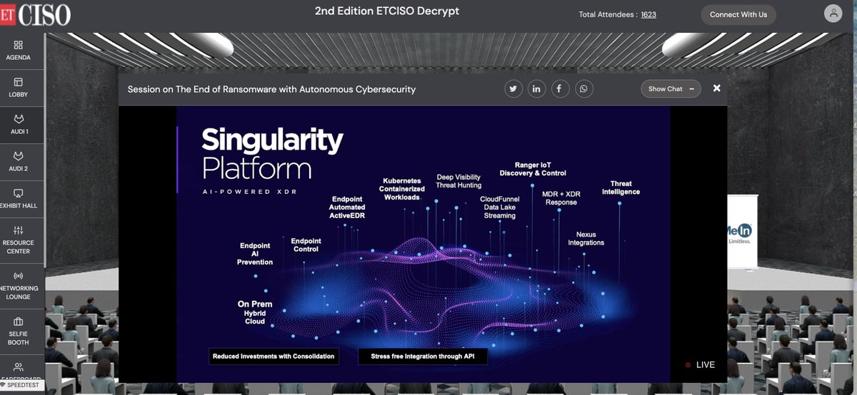Visit the Networking Lounge
This screenshot has width=857, height=395.
pyautogui.click(x=19, y=284)
